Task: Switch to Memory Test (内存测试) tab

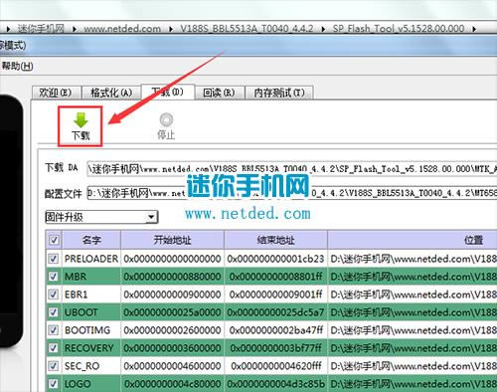Action: [279, 93]
